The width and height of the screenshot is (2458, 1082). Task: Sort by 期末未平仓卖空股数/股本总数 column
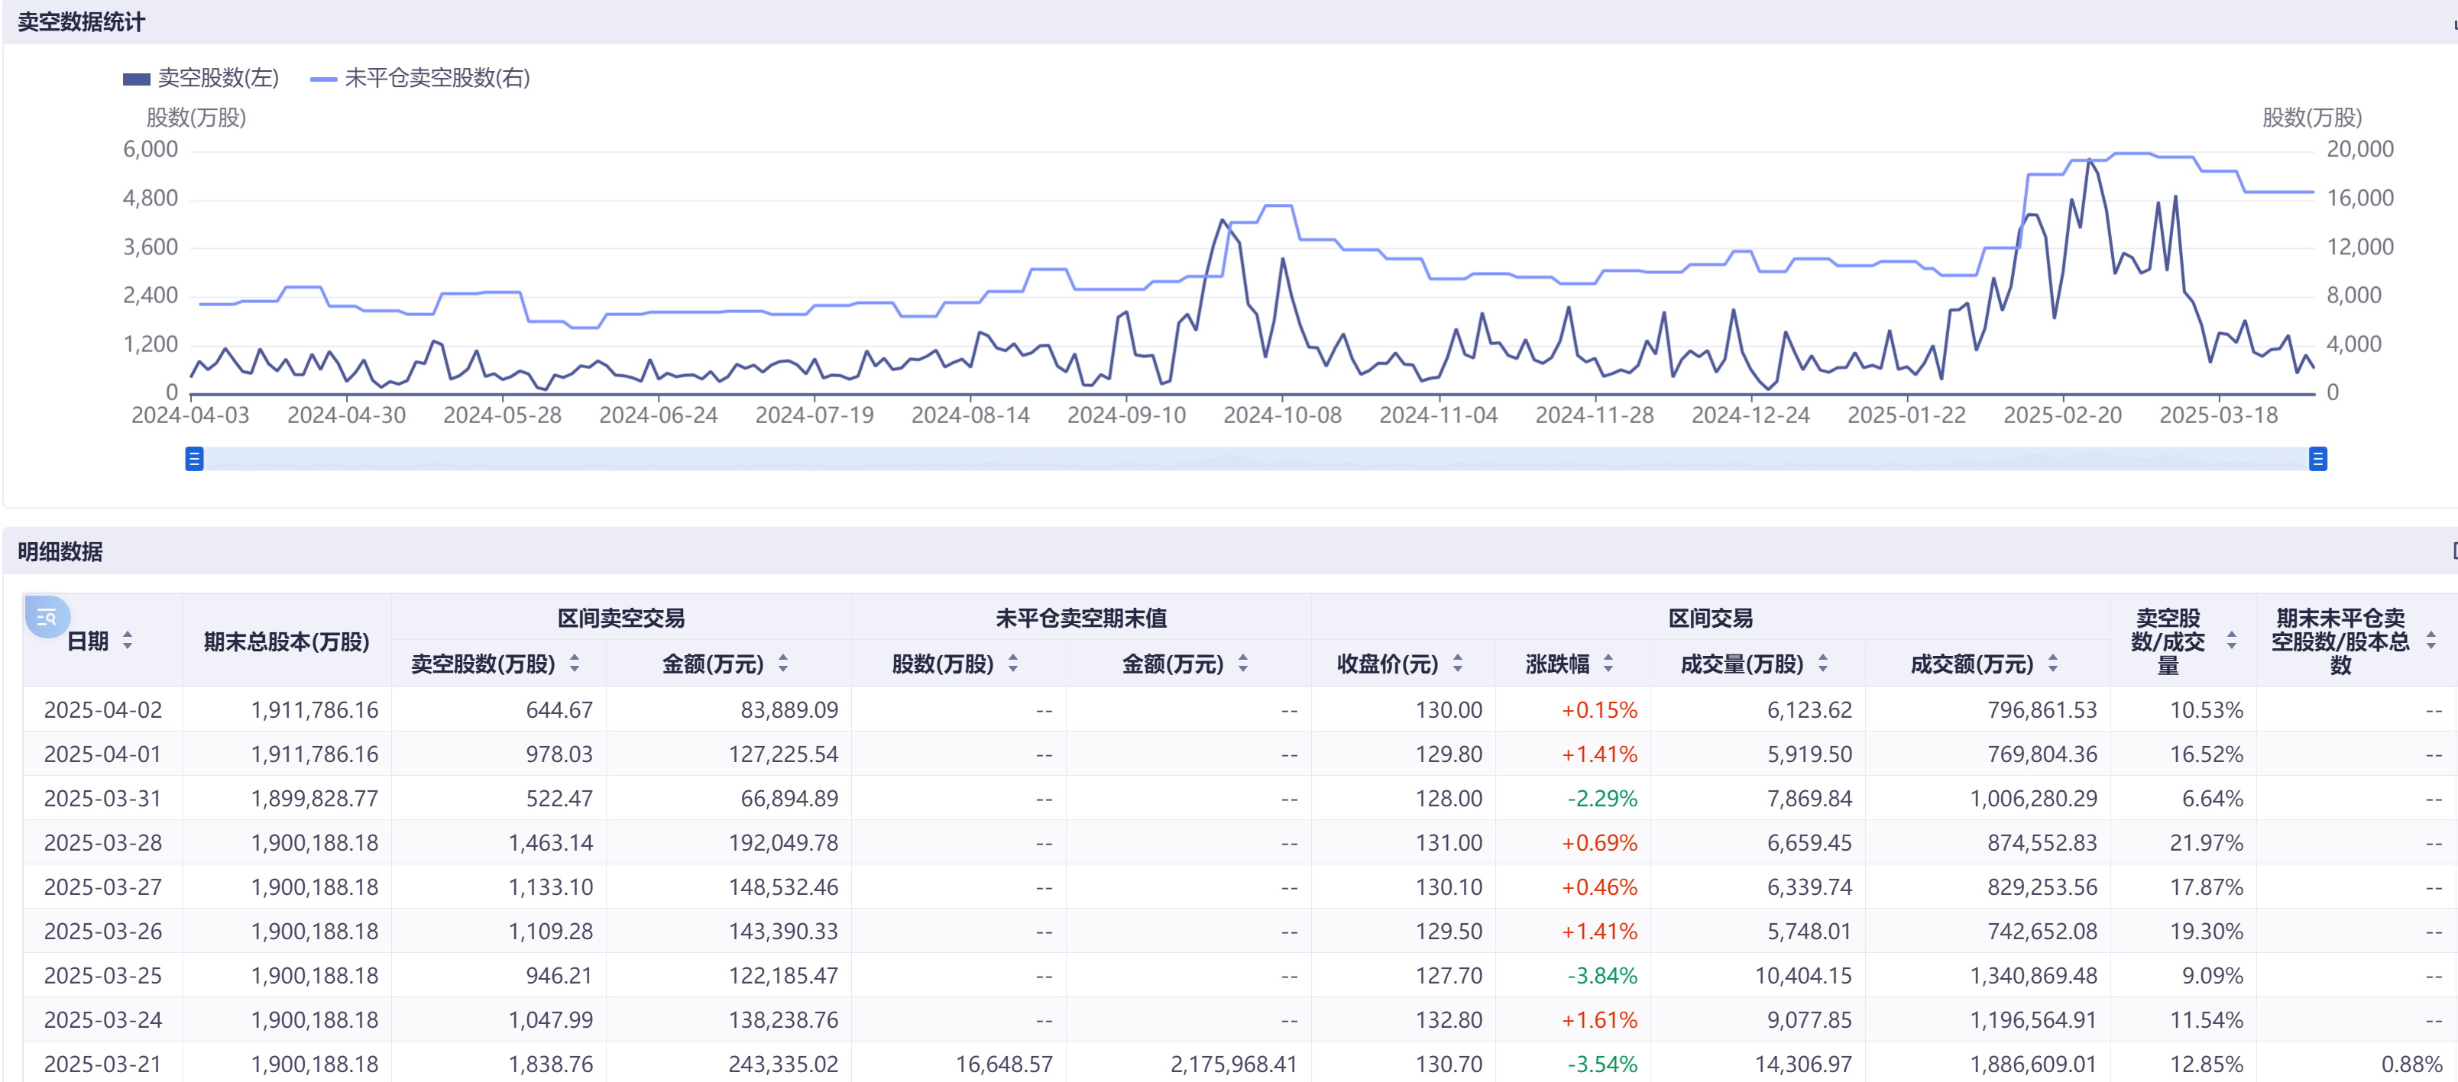coord(2430,641)
